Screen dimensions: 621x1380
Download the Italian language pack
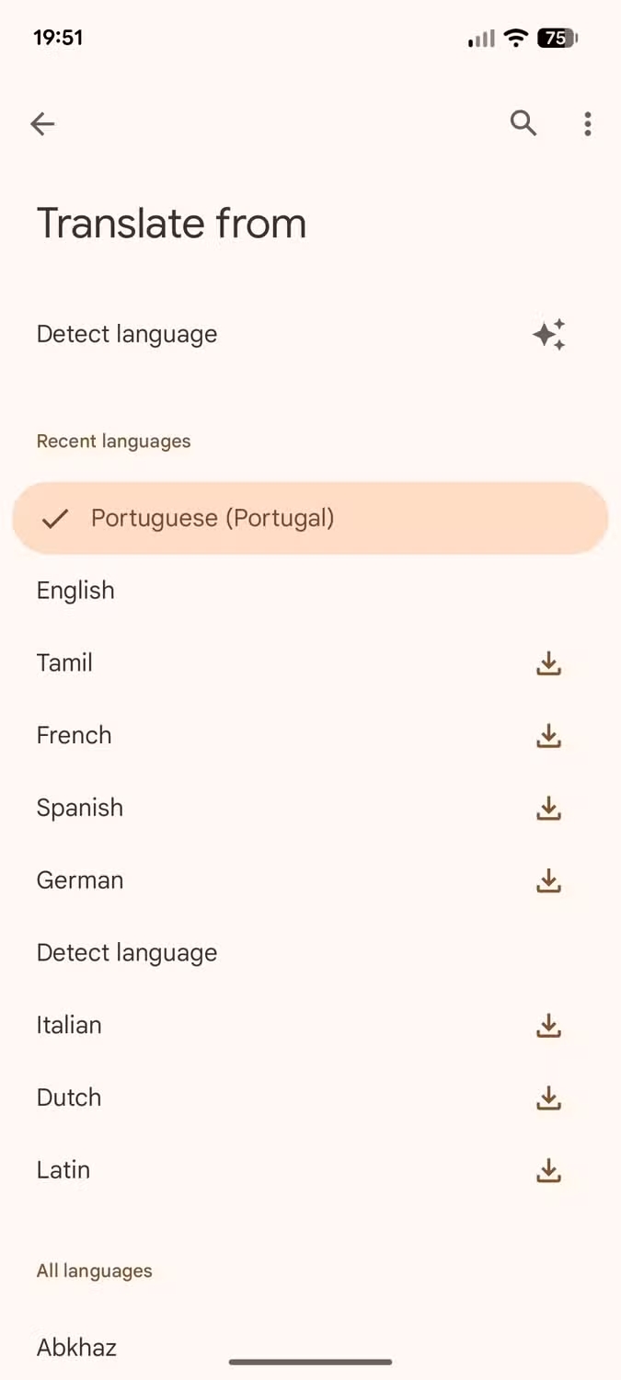(x=548, y=1025)
